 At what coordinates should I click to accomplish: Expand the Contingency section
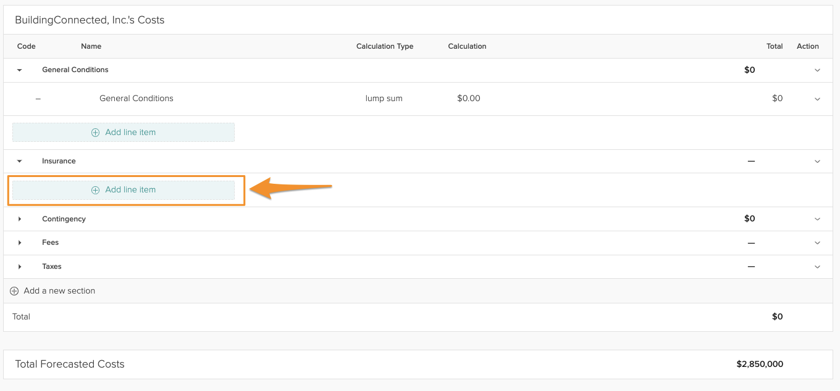pos(20,219)
